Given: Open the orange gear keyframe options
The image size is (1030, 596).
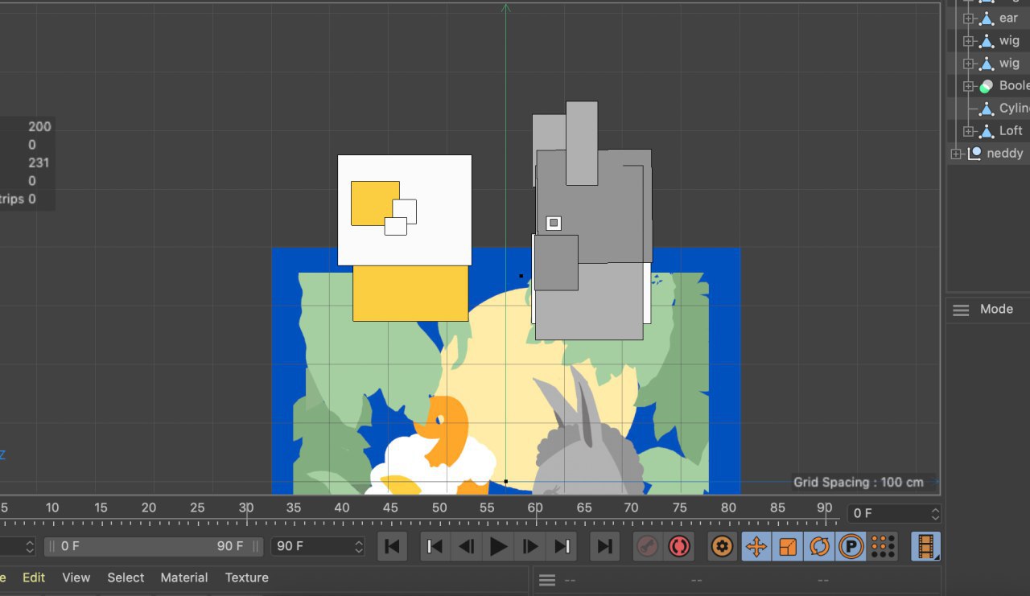Looking at the screenshot, I should click(723, 547).
